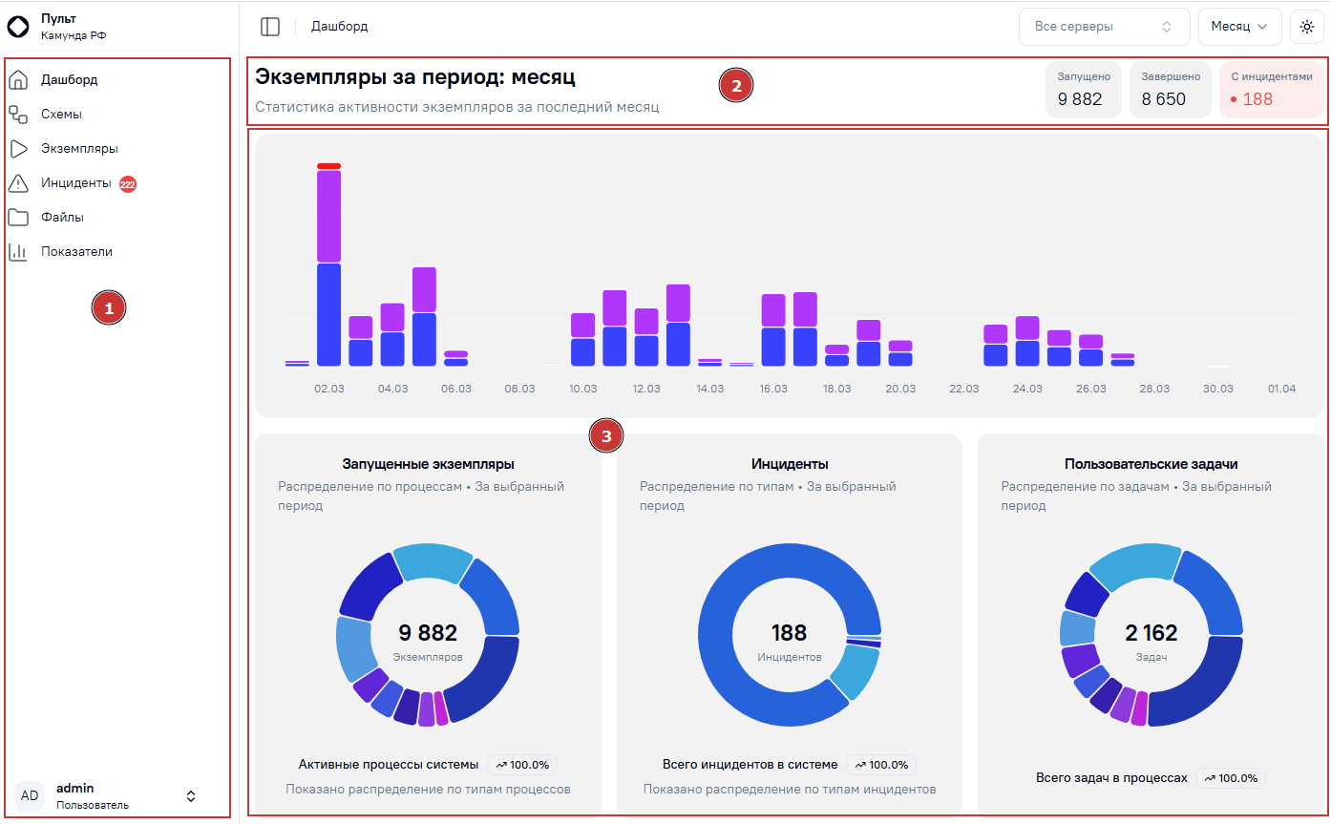The image size is (1331, 824).
Task: Click the Дашборд breadcrumb in header
Action: click(x=339, y=27)
